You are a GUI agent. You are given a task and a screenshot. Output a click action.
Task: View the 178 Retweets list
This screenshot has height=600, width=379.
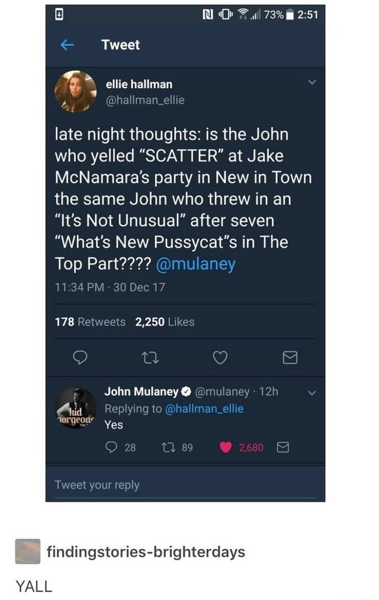coord(90,322)
